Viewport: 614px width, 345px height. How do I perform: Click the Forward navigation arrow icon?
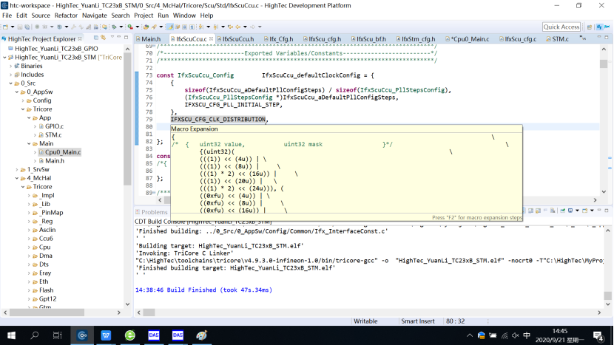click(x=252, y=27)
